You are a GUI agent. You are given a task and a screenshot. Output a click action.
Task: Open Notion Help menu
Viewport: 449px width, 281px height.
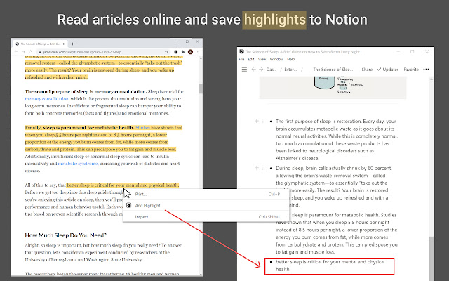pyautogui.click(x=291, y=59)
